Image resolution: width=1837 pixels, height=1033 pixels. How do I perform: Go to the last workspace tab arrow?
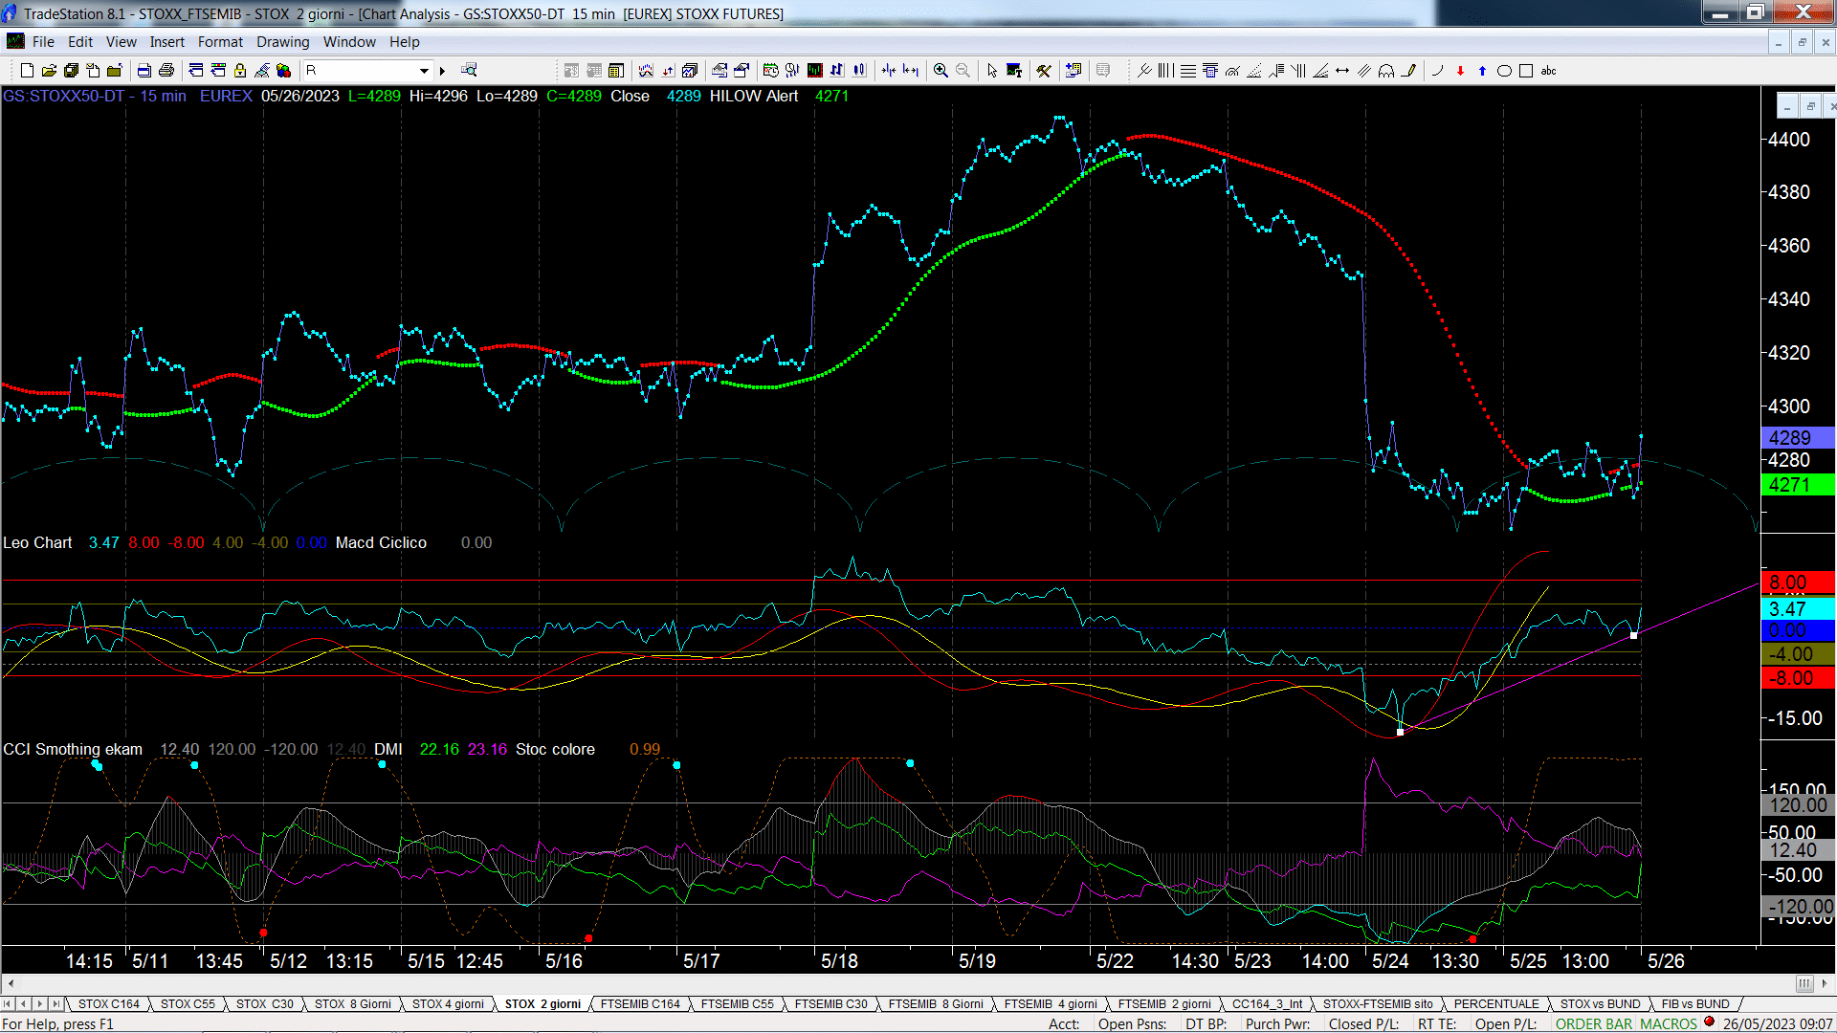click(56, 1003)
